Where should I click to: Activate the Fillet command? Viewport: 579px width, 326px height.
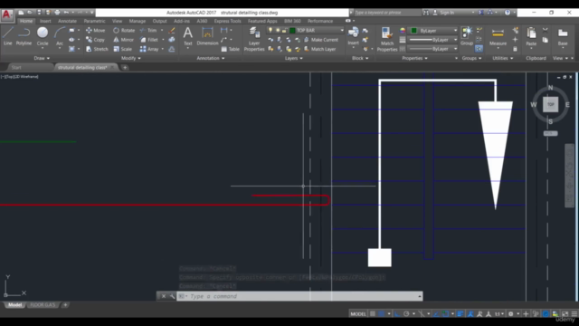pyautogui.click(x=148, y=40)
